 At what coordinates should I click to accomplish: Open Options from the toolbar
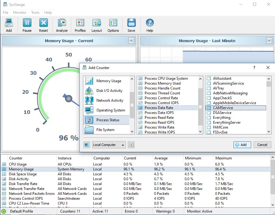pos(113,25)
